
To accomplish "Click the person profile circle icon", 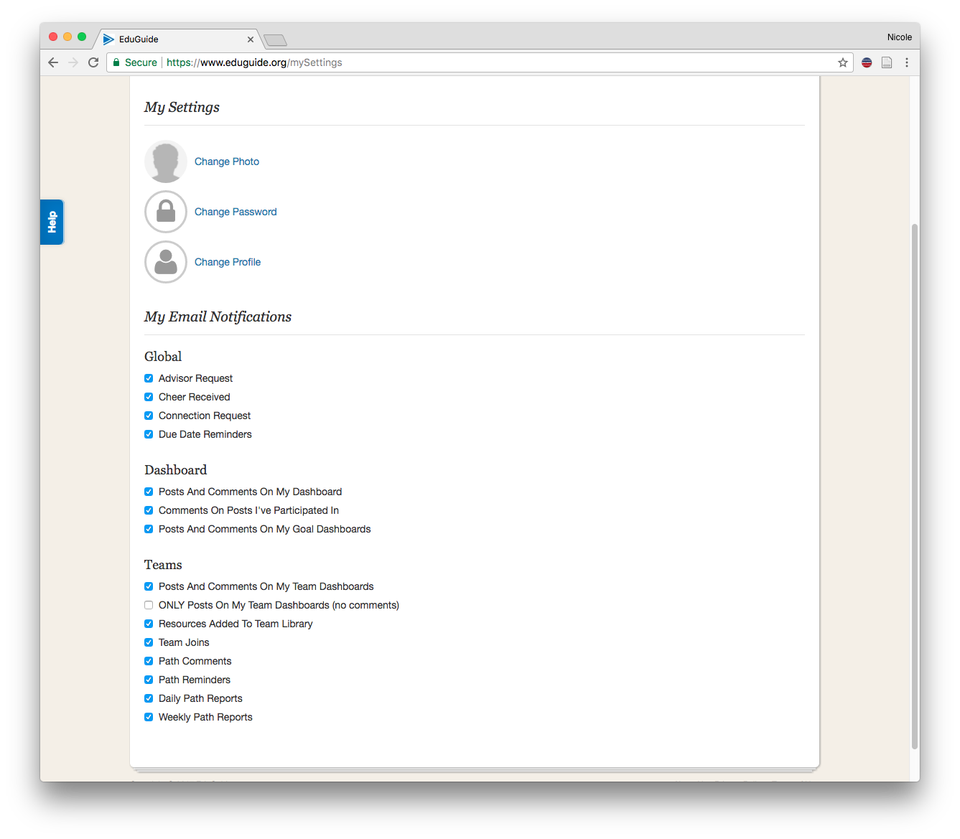I will 166,262.
